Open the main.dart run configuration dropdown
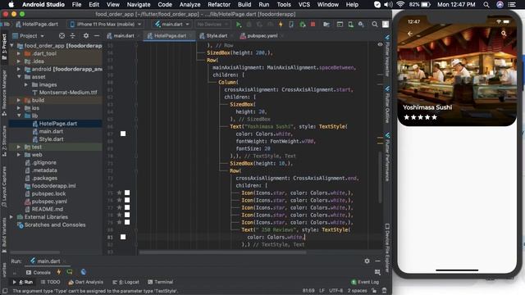The width and height of the screenshot is (525, 295). 172,25
